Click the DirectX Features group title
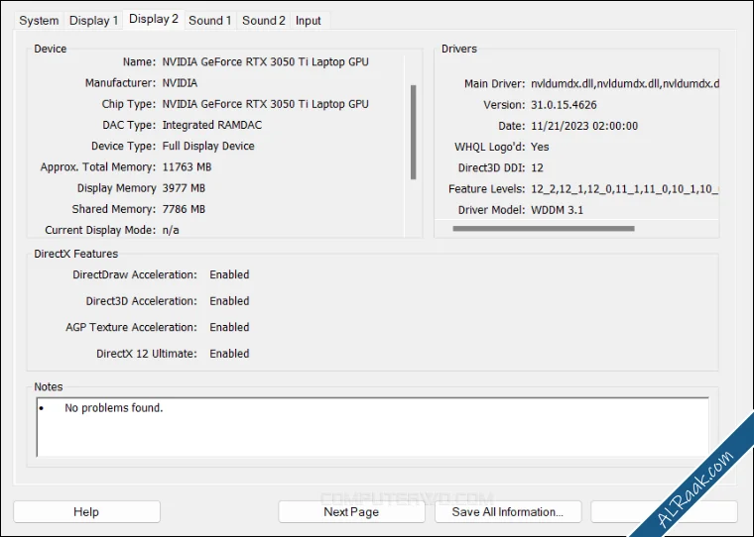754x537 pixels. point(76,254)
